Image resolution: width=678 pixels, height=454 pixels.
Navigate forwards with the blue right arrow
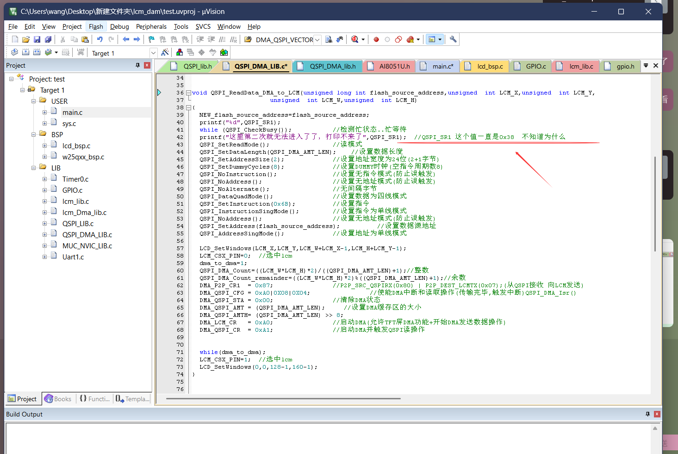coord(137,39)
